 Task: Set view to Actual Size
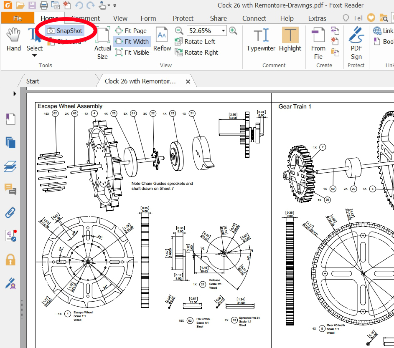(x=102, y=43)
